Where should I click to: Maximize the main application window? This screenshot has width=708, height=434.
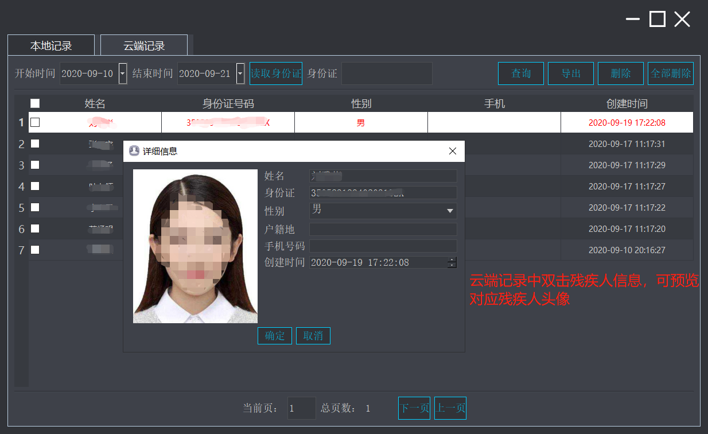click(658, 19)
